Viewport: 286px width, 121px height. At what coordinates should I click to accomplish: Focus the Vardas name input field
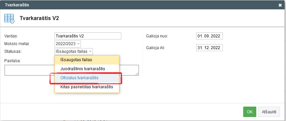[x=88, y=36]
